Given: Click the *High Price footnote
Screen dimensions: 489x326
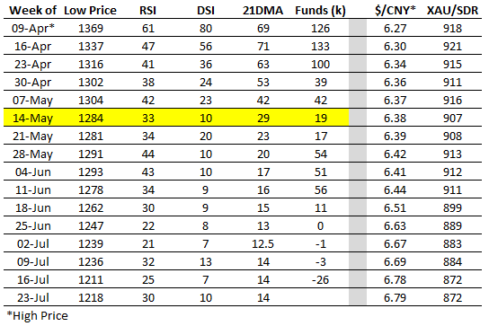Looking at the screenshot, I should 37,316.
